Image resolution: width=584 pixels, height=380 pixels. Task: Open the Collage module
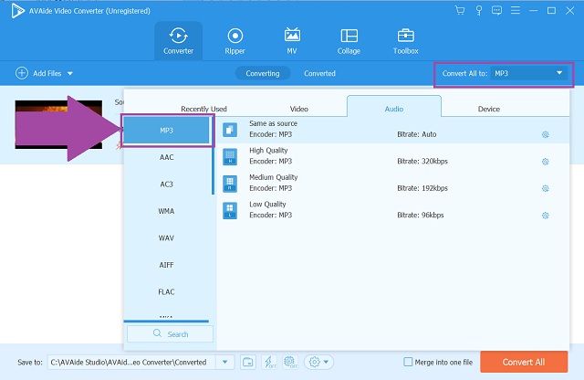[x=349, y=41]
